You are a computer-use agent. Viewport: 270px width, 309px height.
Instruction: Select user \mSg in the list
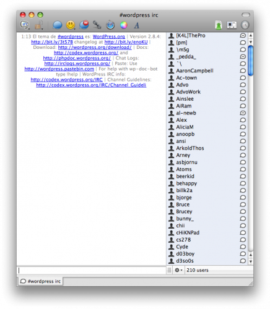pyautogui.click(x=207, y=49)
